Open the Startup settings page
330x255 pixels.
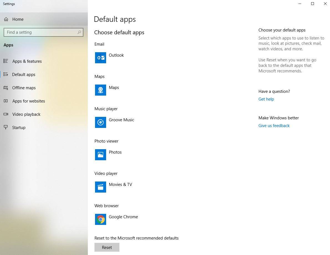[x=19, y=128]
